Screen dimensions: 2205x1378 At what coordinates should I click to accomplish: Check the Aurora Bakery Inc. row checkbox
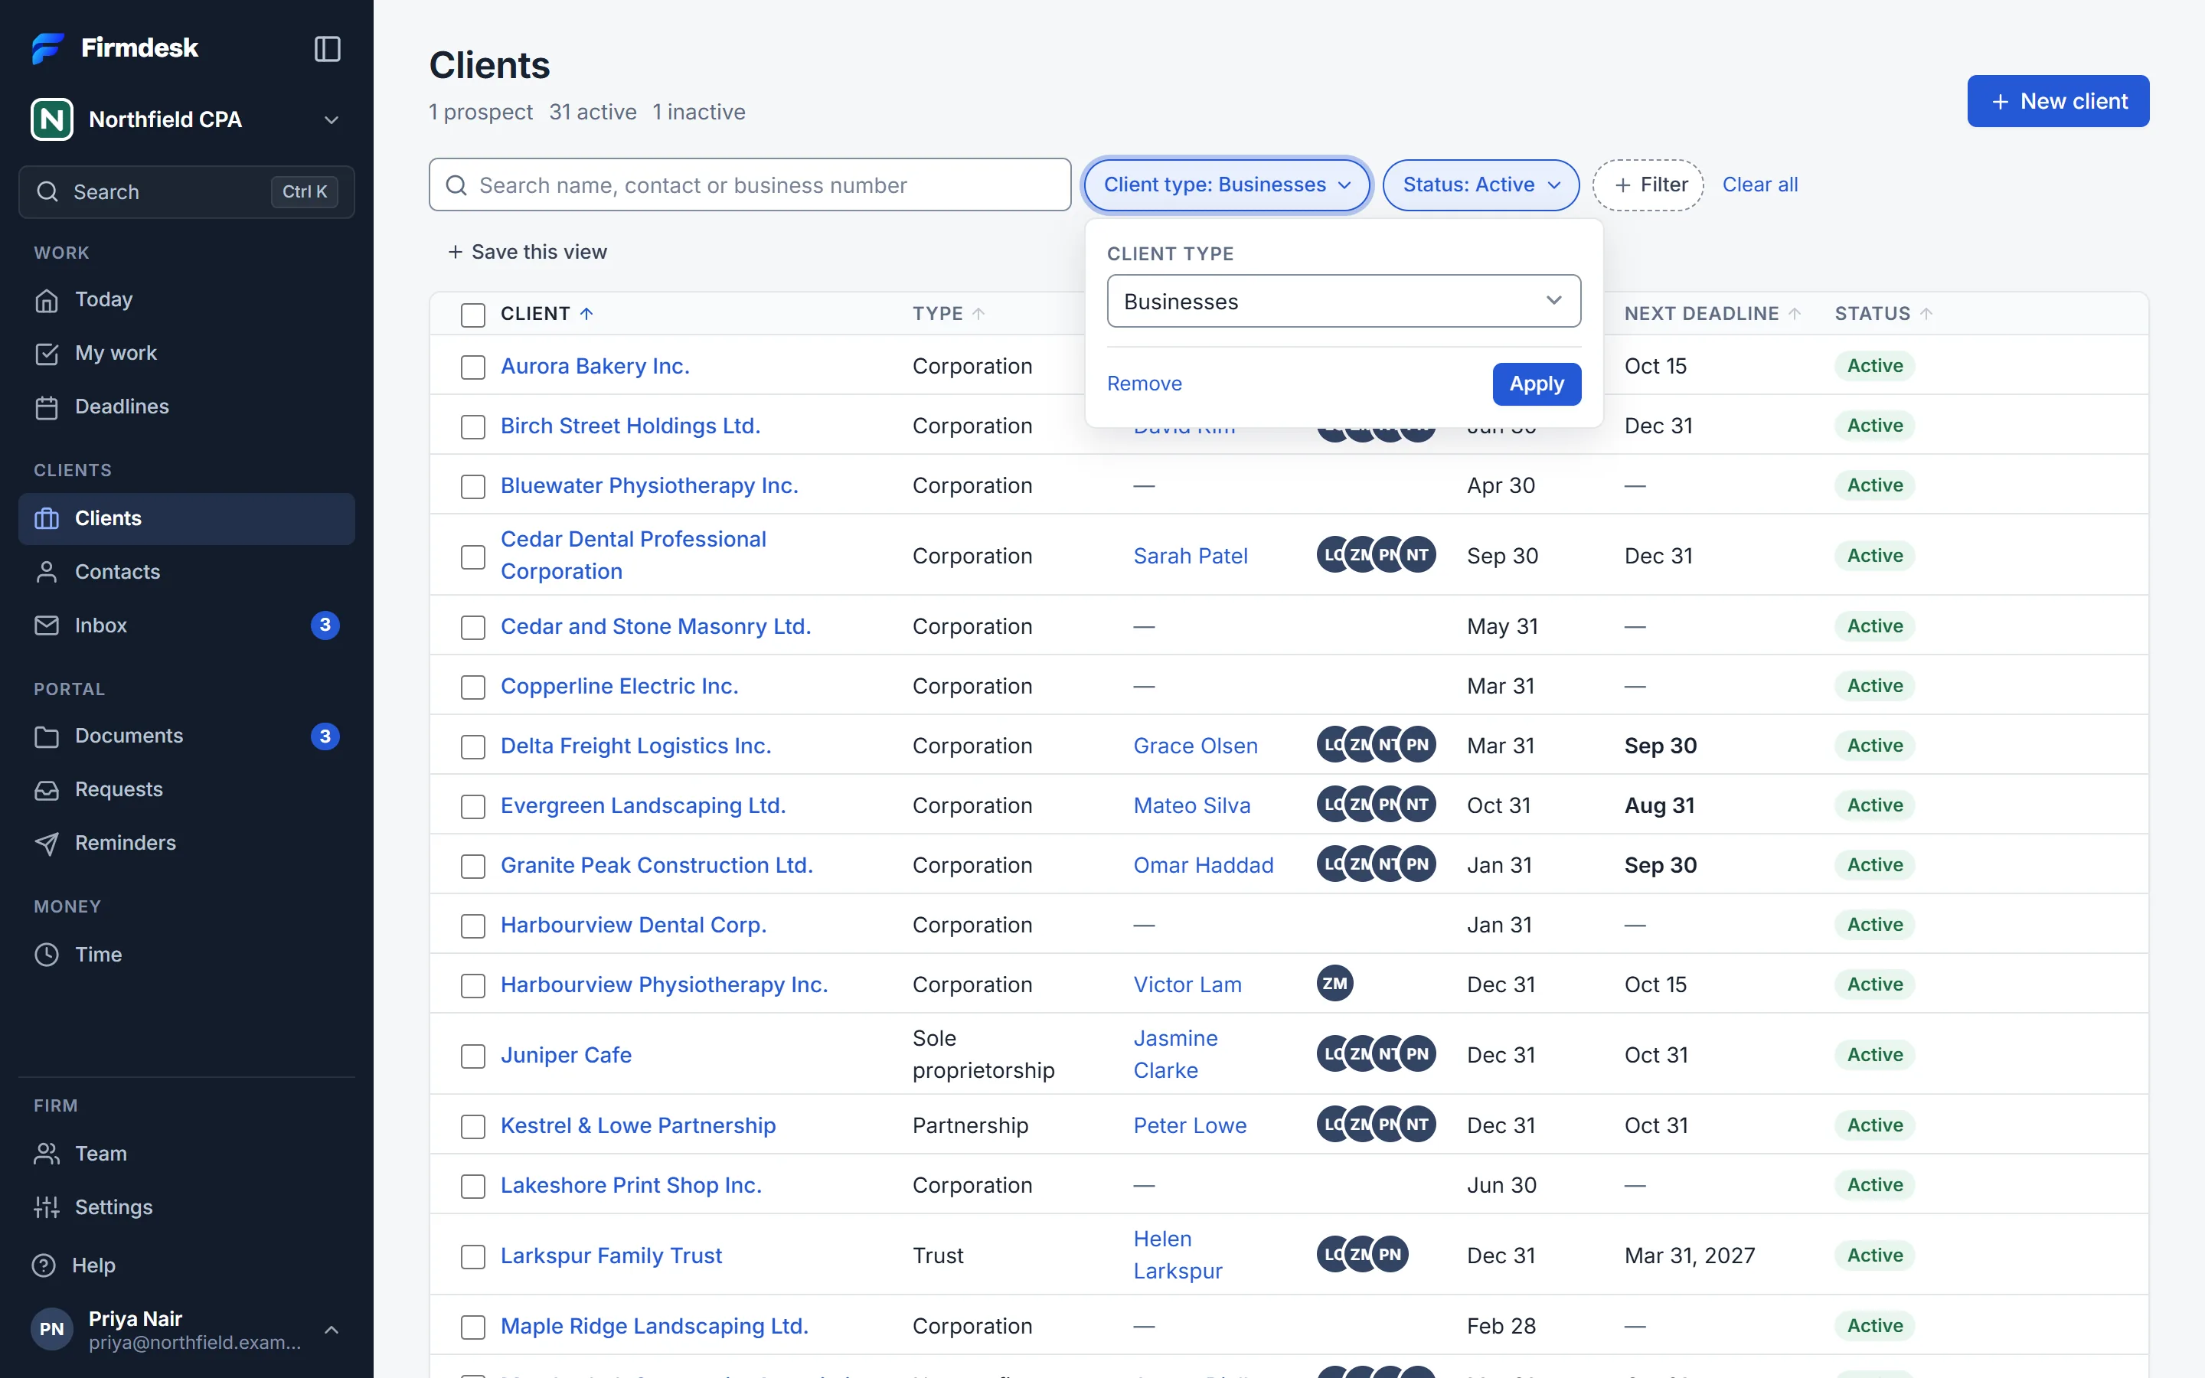coord(473,367)
